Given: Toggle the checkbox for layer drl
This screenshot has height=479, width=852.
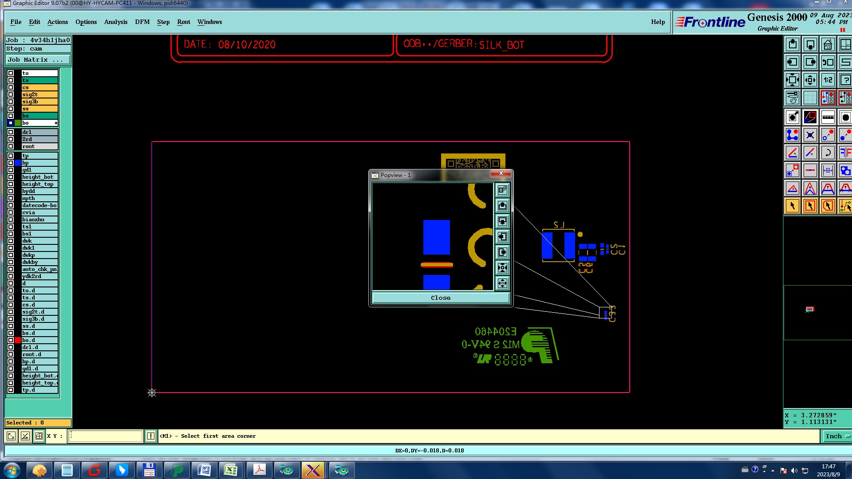Looking at the screenshot, I should (x=11, y=132).
